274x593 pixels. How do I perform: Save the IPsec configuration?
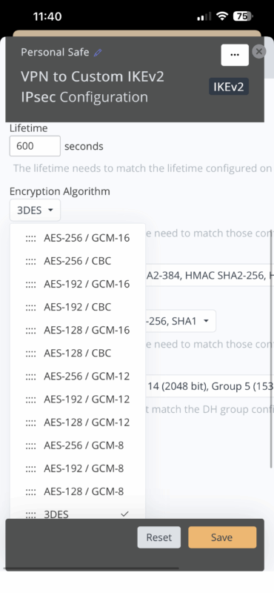pos(222,537)
